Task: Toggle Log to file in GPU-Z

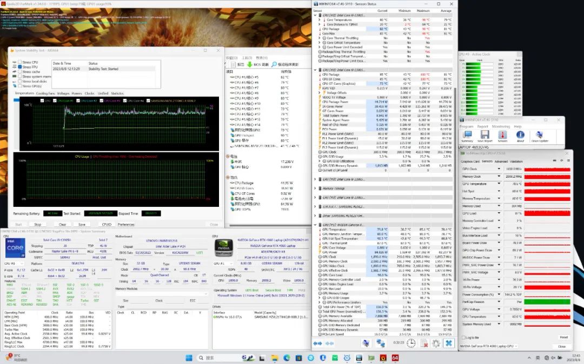Action: point(464,337)
